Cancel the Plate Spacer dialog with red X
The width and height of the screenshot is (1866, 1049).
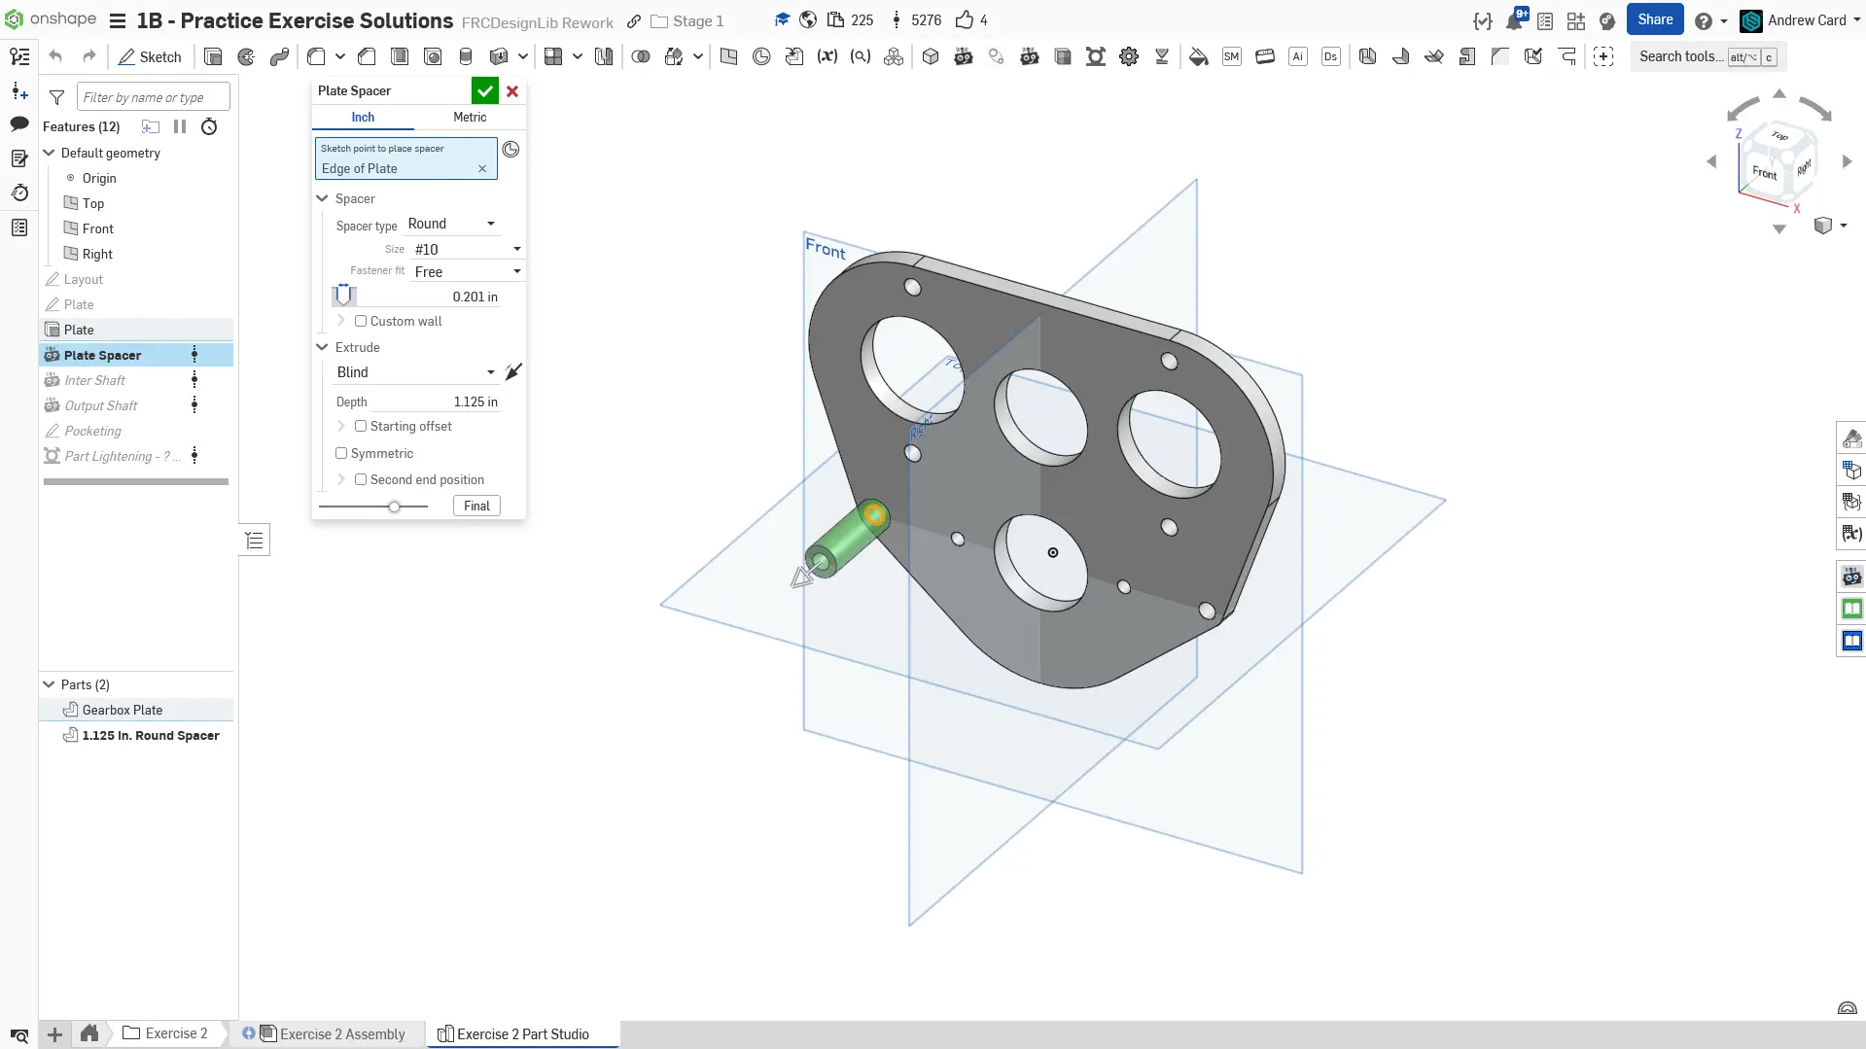click(x=512, y=91)
